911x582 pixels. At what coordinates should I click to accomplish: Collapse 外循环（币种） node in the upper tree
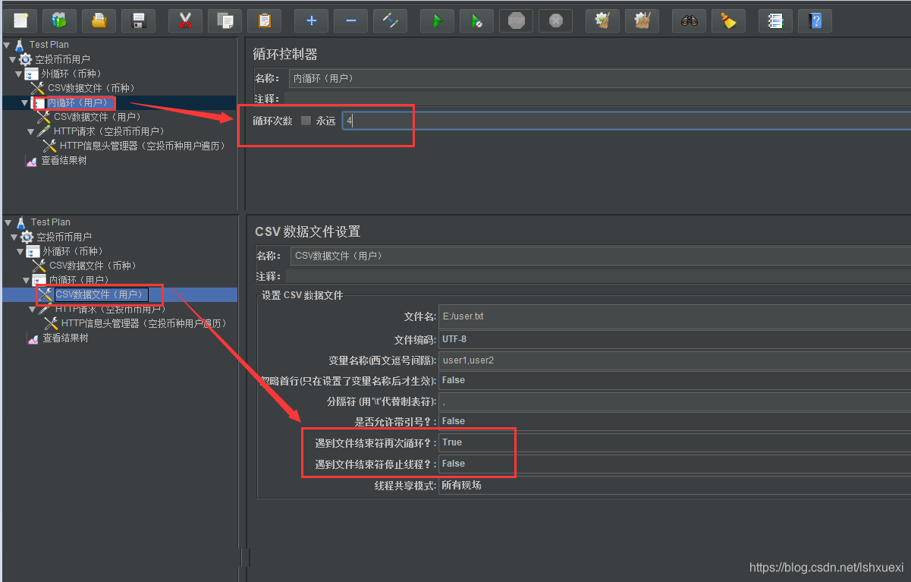[19, 74]
